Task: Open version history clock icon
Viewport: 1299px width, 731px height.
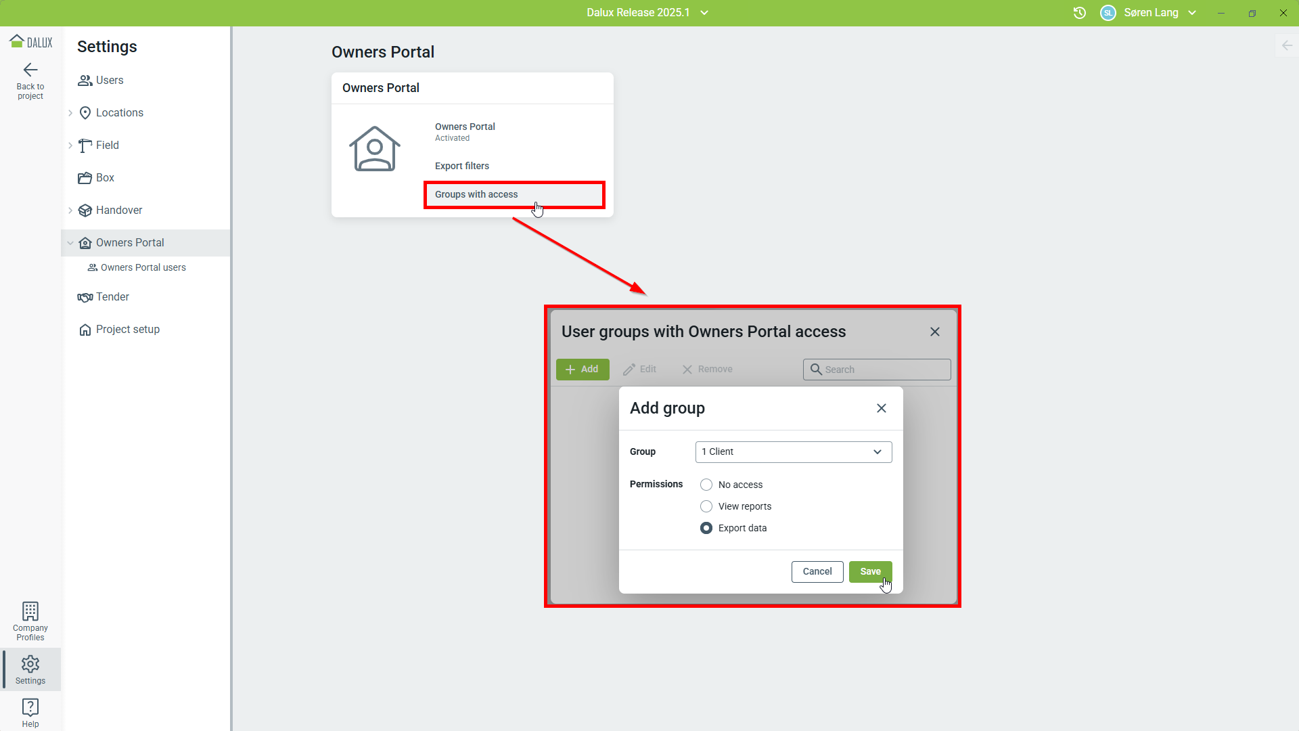Action: 1080,13
